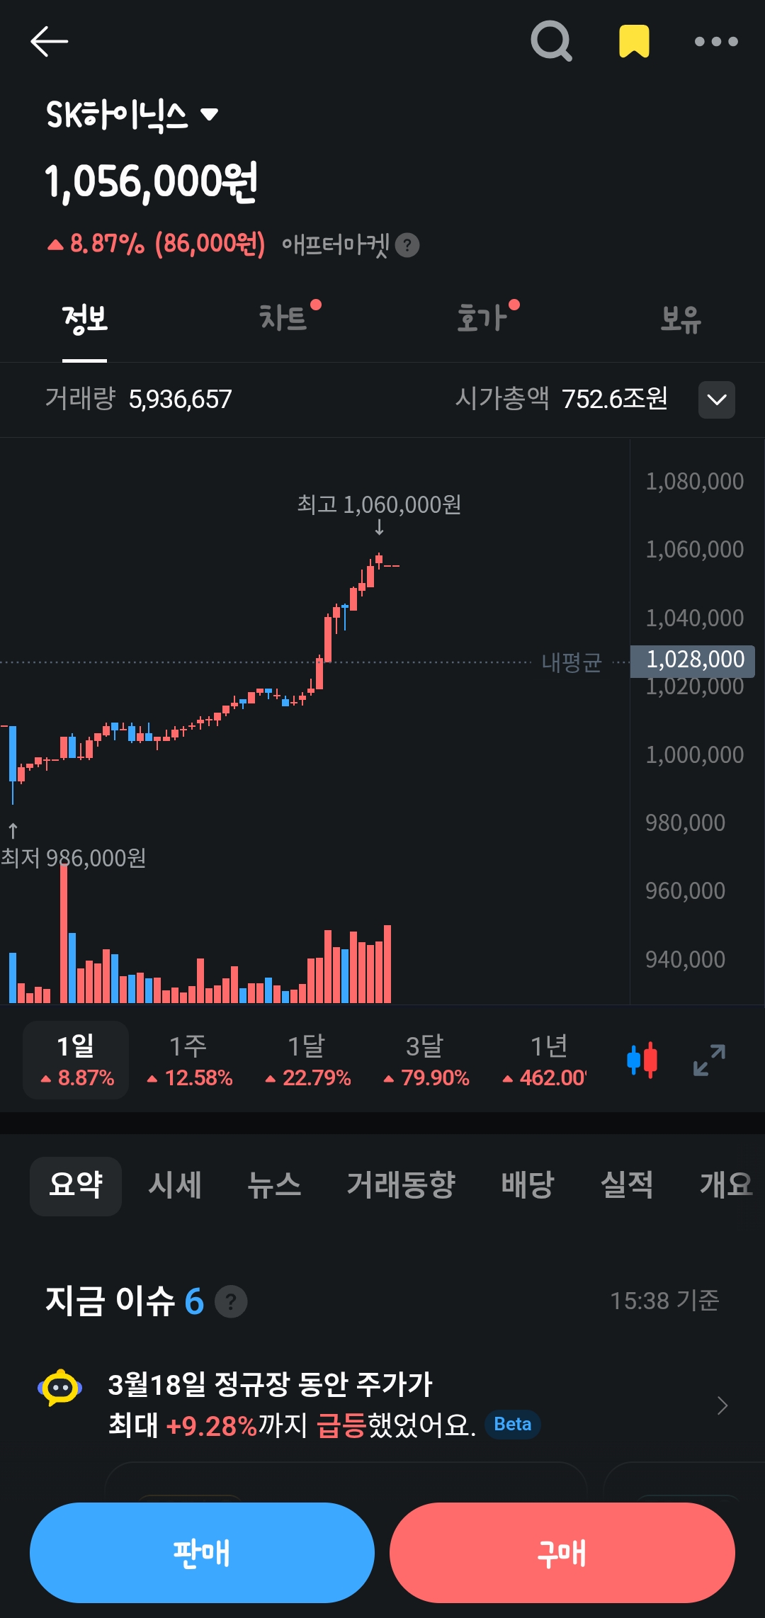This screenshot has height=1618, width=765.
Task: Expand the 시가총액 details chevron
Action: (x=716, y=400)
